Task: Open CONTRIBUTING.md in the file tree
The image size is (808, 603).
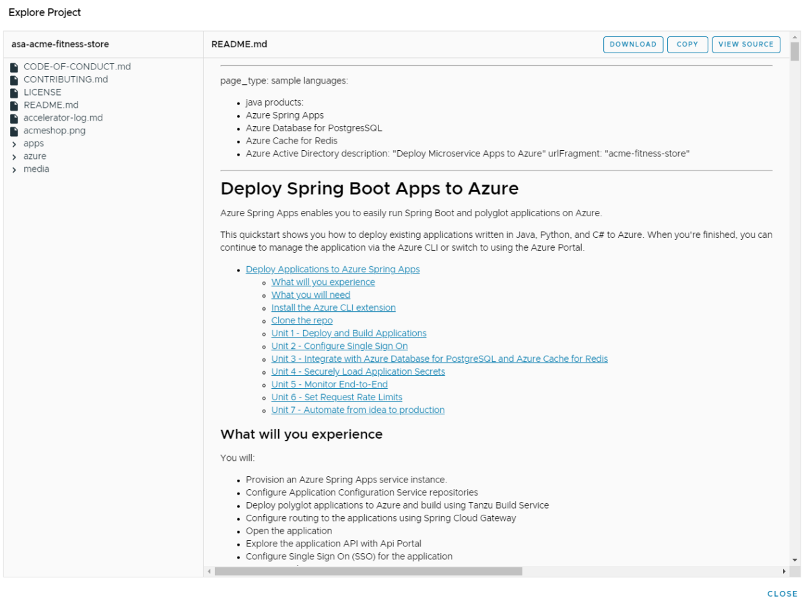Action: [65, 80]
